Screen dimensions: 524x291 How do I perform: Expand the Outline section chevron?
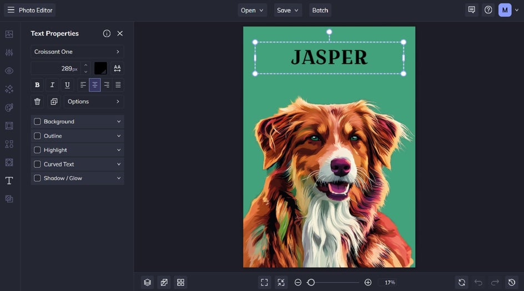point(119,136)
